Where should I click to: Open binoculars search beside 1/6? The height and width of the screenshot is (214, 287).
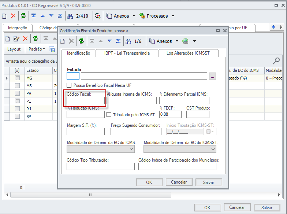click(128, 41)
